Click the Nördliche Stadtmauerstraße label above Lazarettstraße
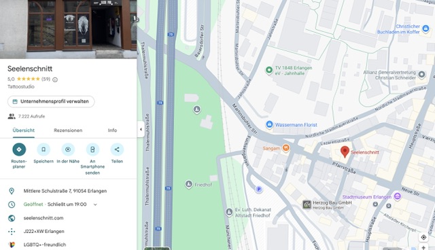435x250 pixels. tap(332, 128)
